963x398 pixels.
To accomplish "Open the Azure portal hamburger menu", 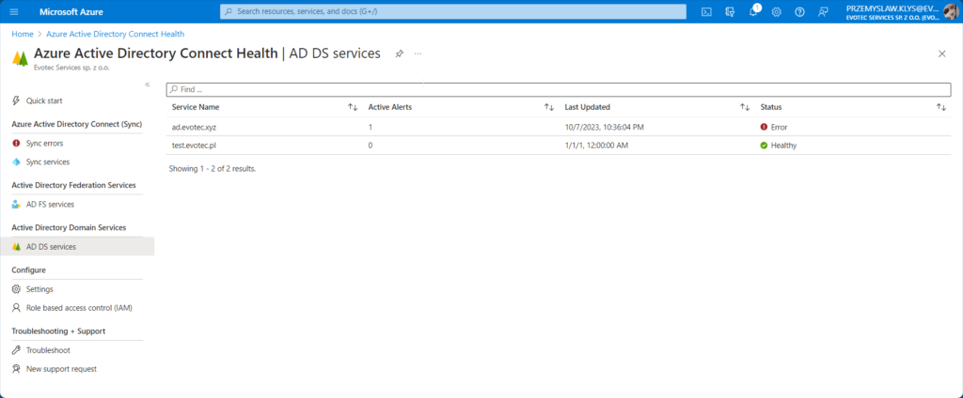I will (13, 11).
